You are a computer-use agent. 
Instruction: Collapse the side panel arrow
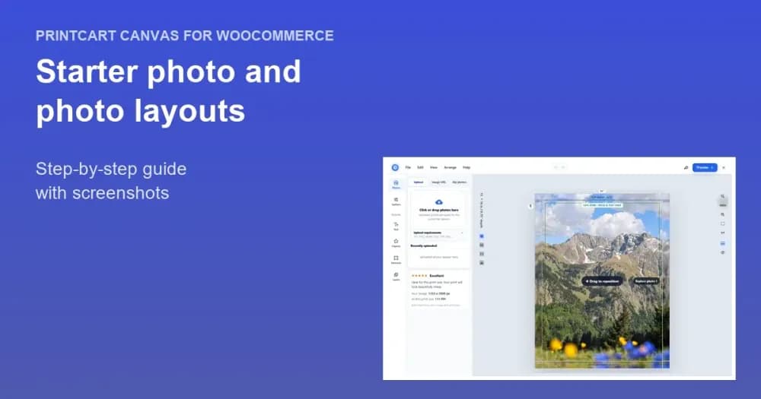click(x=530, y=206)
